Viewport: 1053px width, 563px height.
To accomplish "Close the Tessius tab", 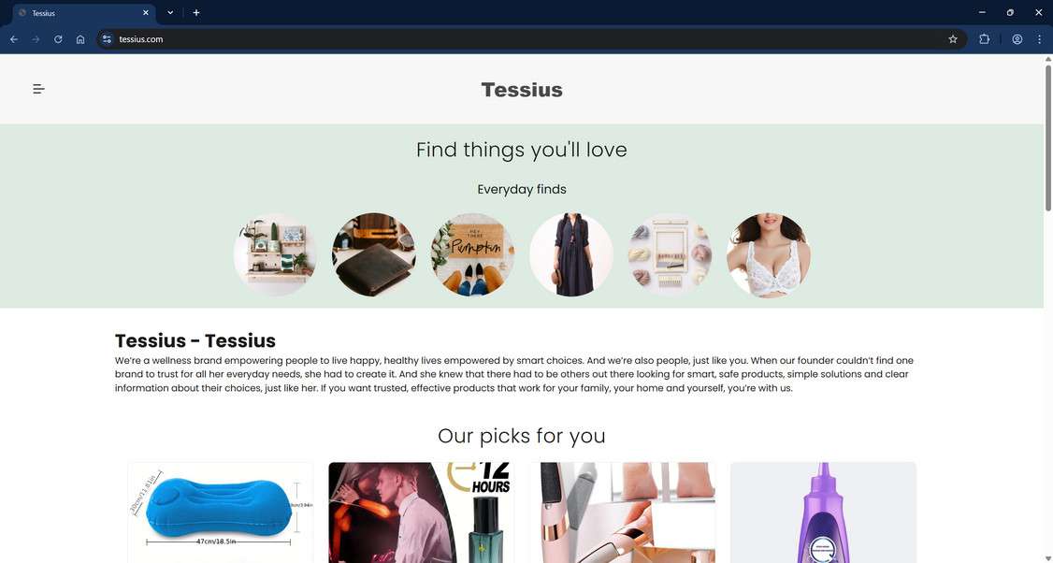I will [146, 13].
